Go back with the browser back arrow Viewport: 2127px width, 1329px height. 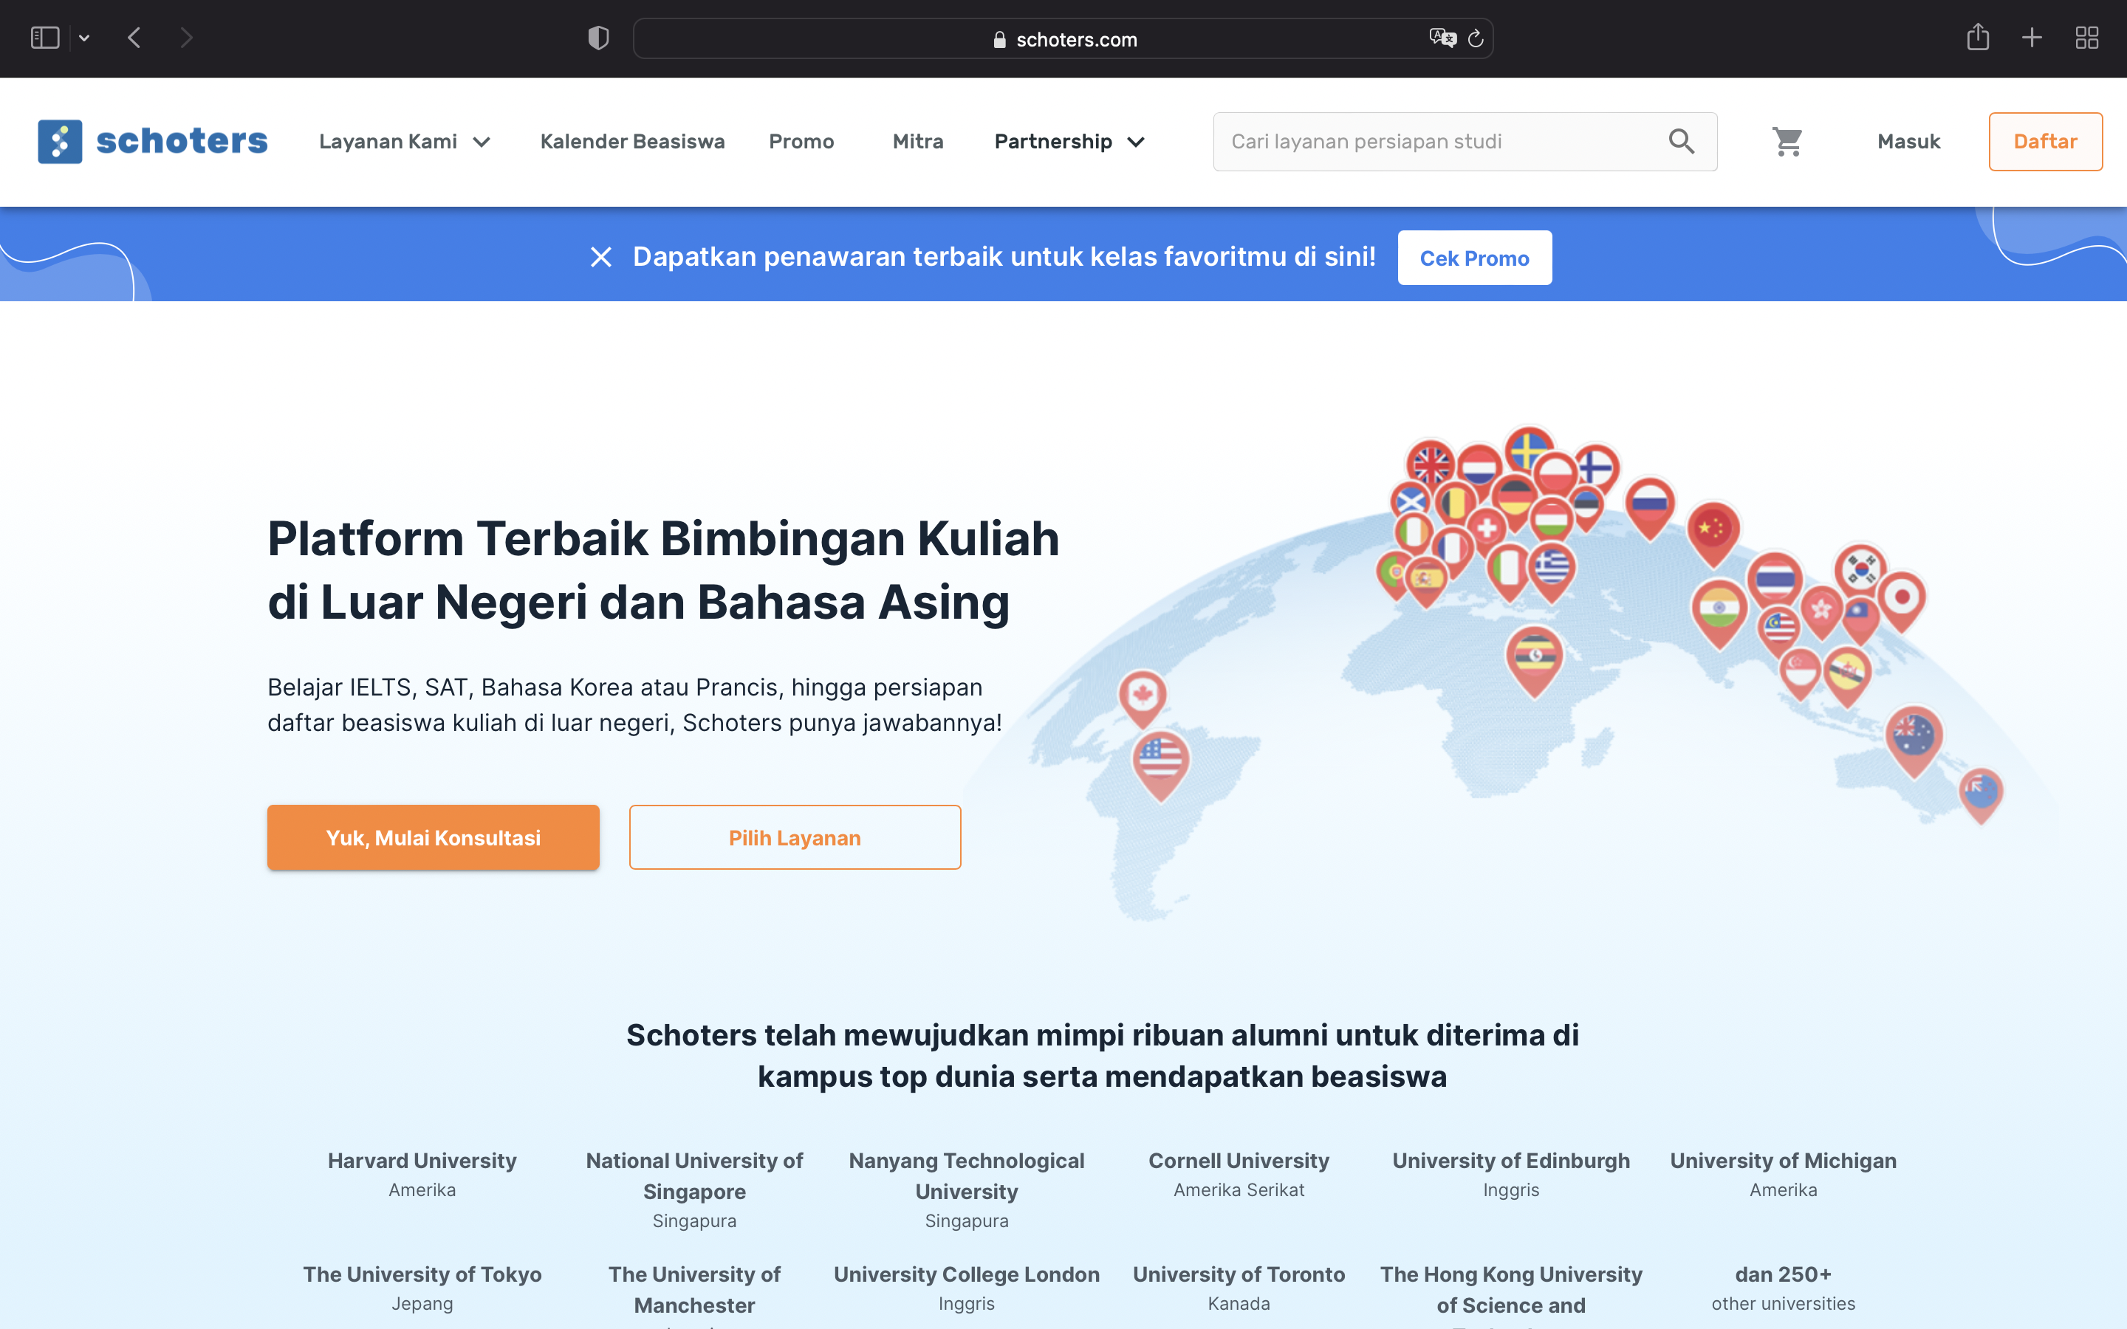[x=134, y=38]
